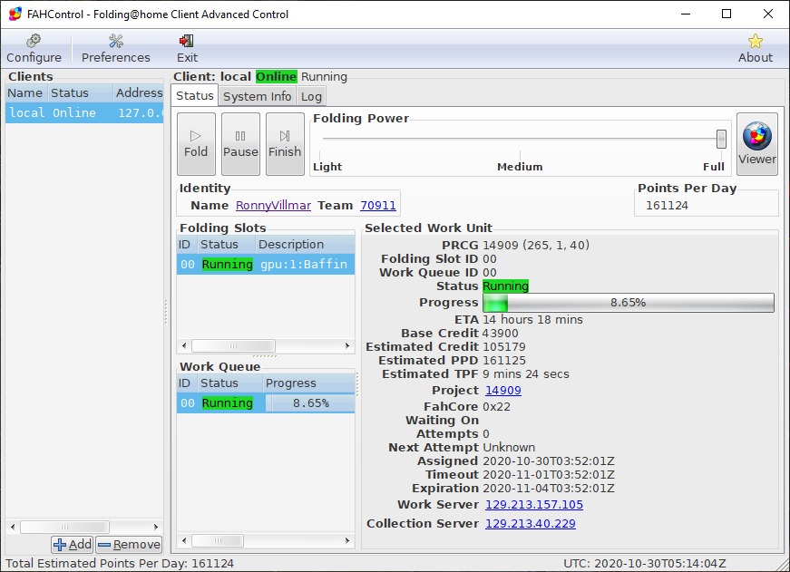This screenshot has height=572, width=790.
Task: Open the Log tab
Action: coord(311,96)
